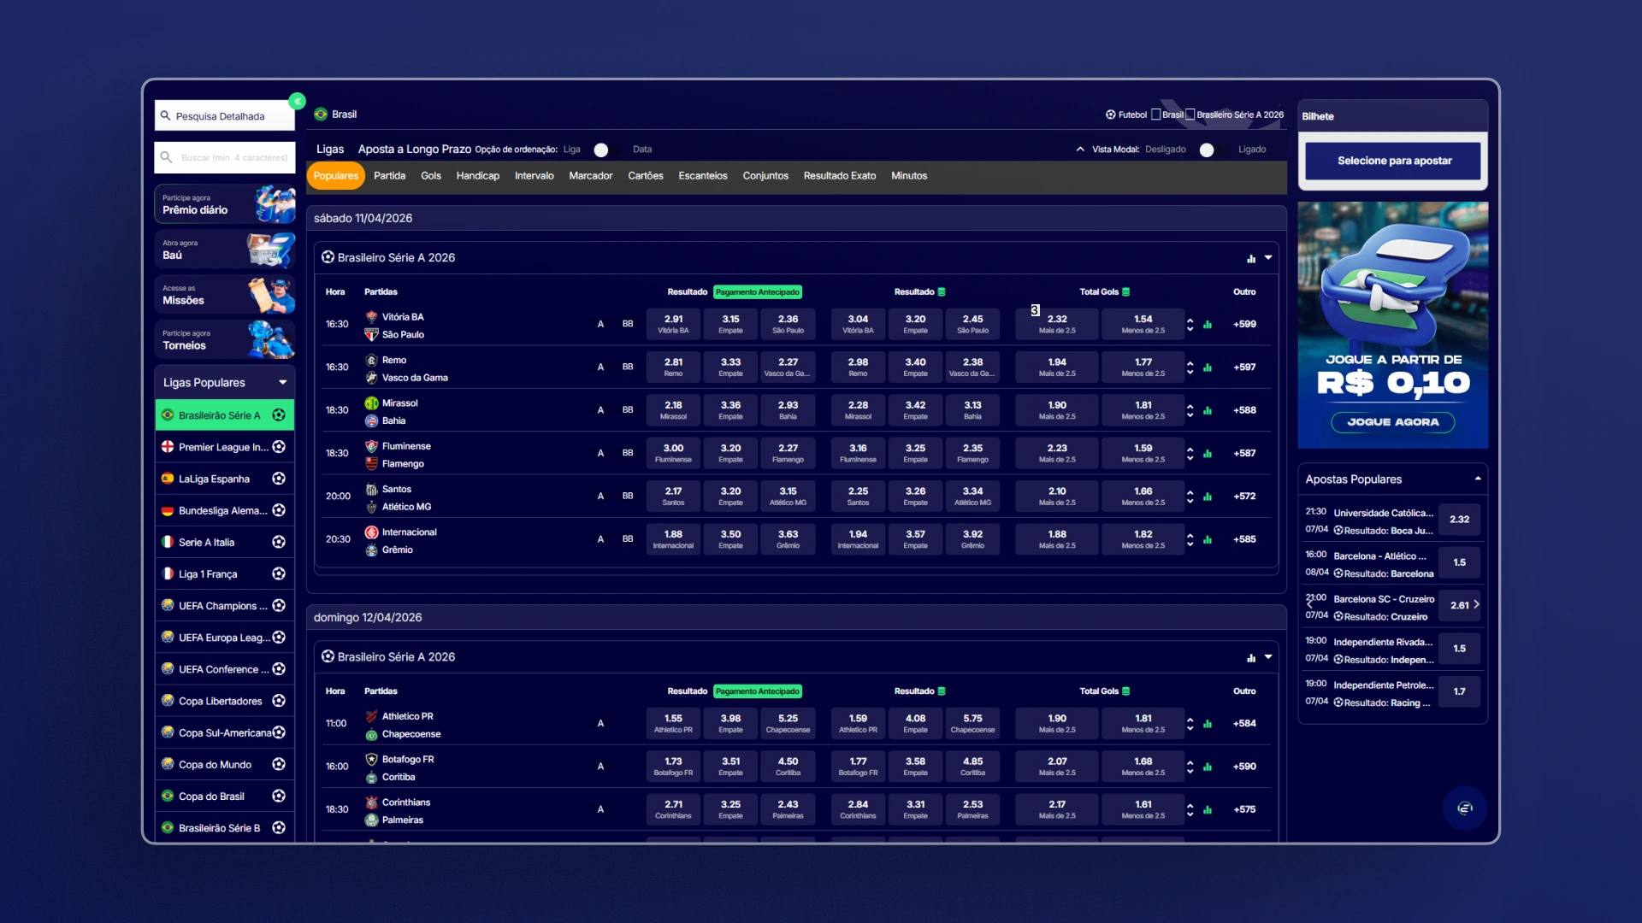This screenshot has width=1642, height=923.
Task: Click the green sidebar collapse arrow icon
Action: 297,102
